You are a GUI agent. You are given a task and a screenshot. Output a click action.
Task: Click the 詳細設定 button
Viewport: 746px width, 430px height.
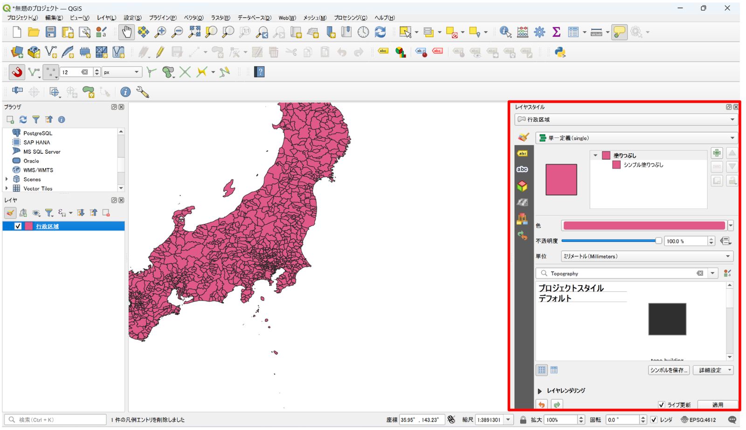click(713, 370)
